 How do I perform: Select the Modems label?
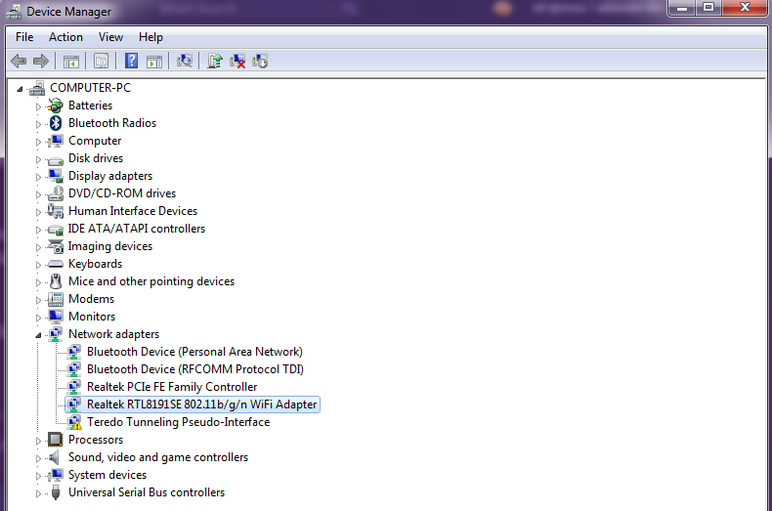tap(91, 299)
